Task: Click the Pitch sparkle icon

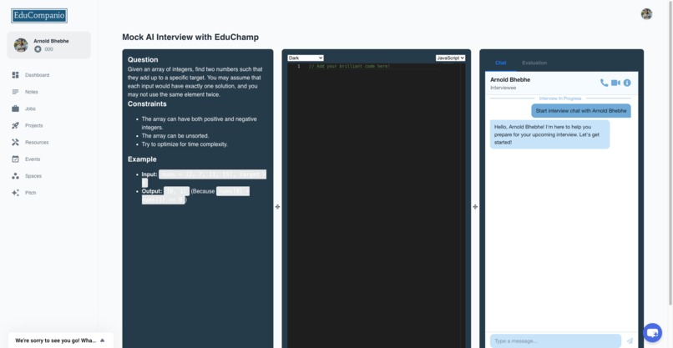Action: click(x=16, y=193)
